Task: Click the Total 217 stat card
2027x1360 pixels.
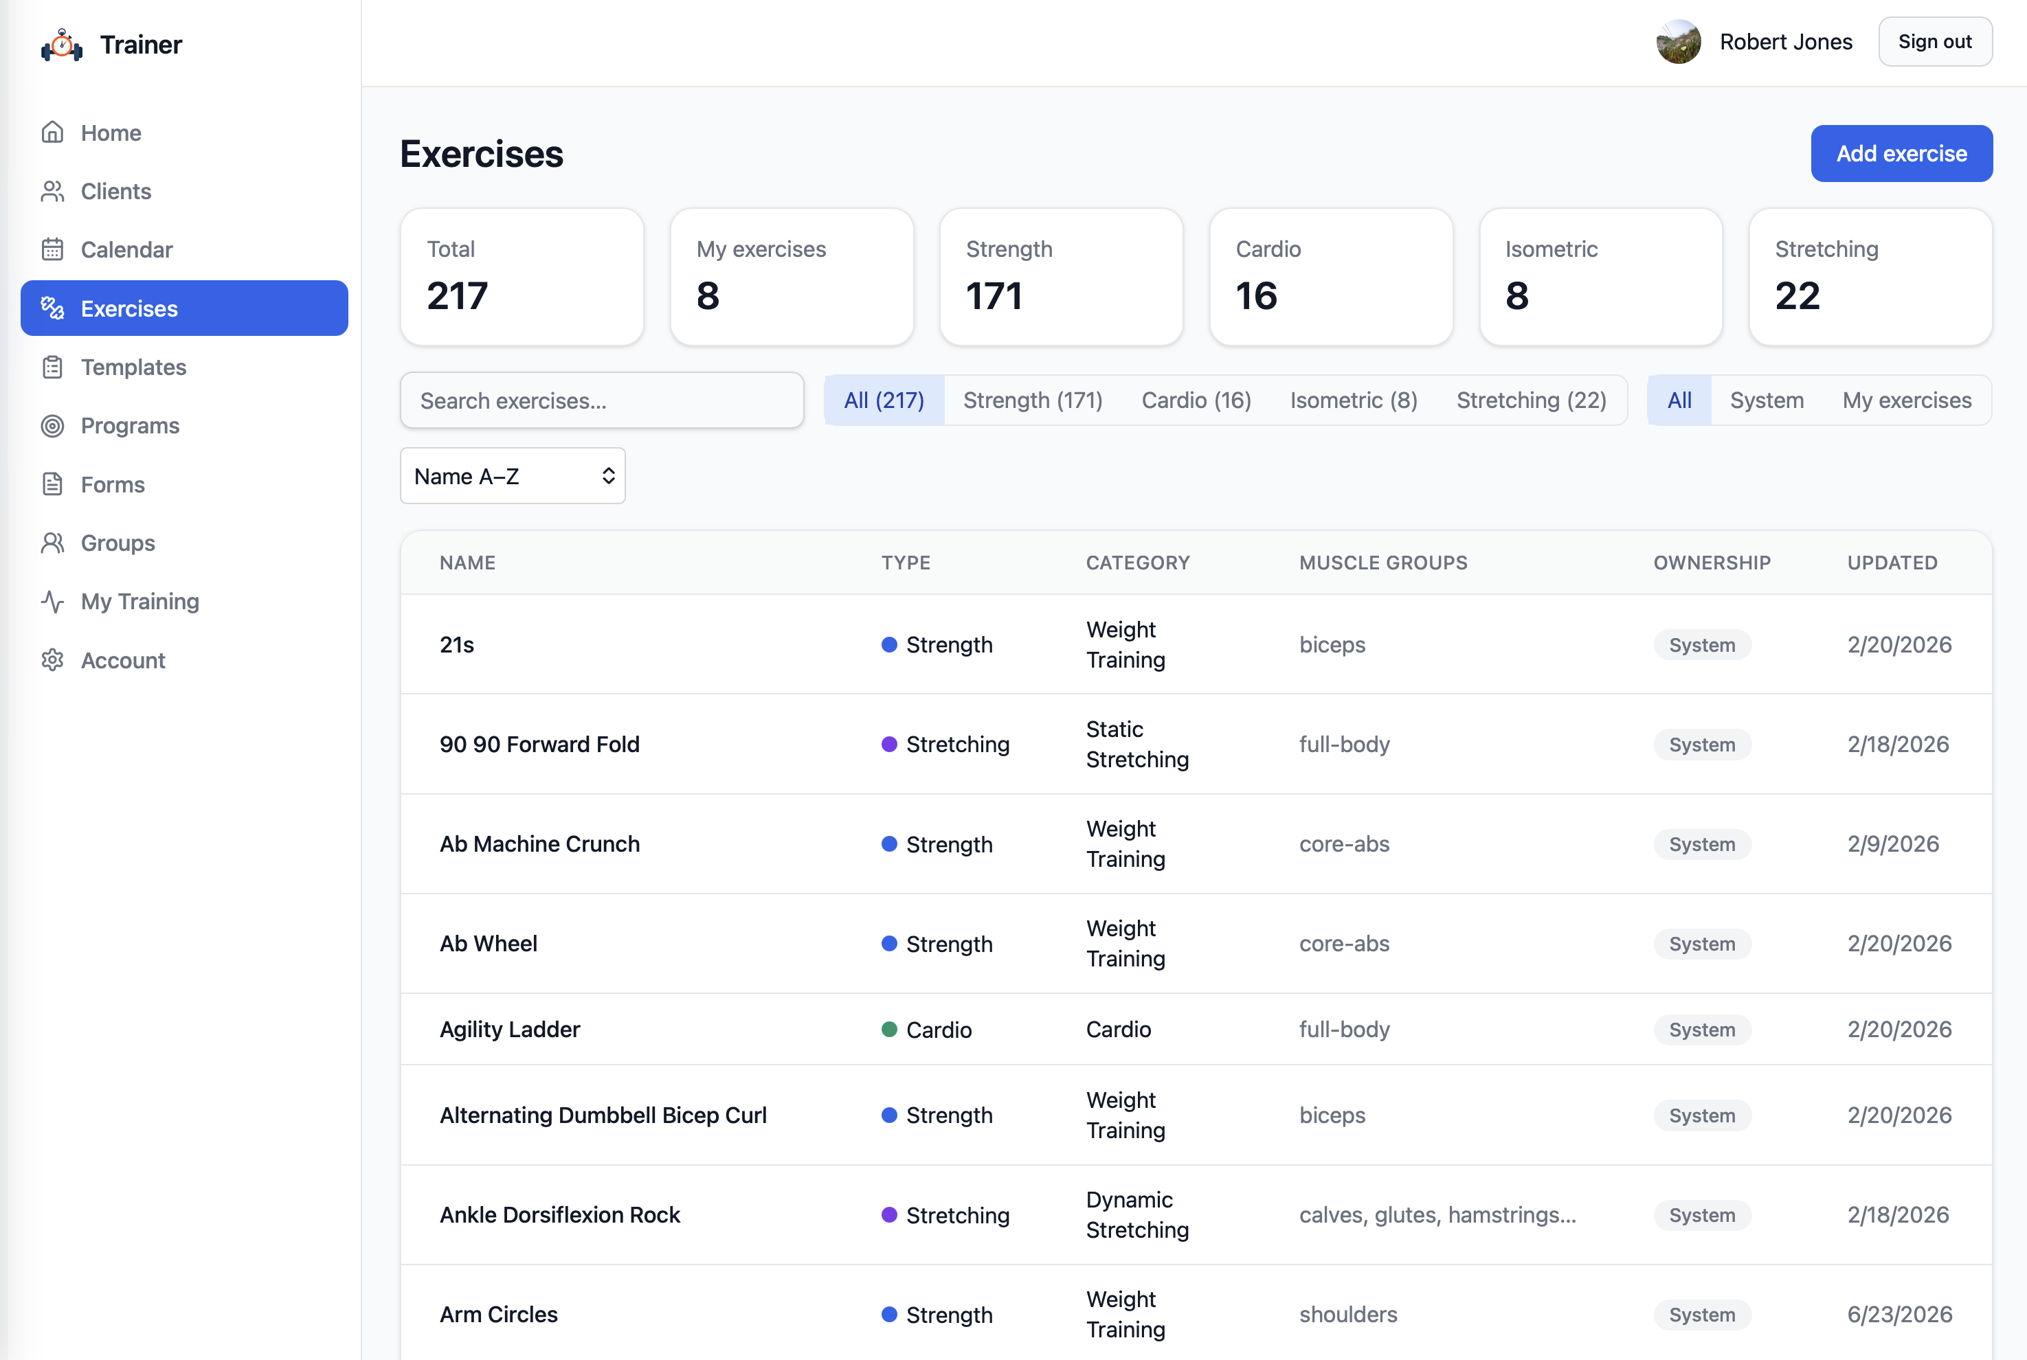Action: pos(522,277)
